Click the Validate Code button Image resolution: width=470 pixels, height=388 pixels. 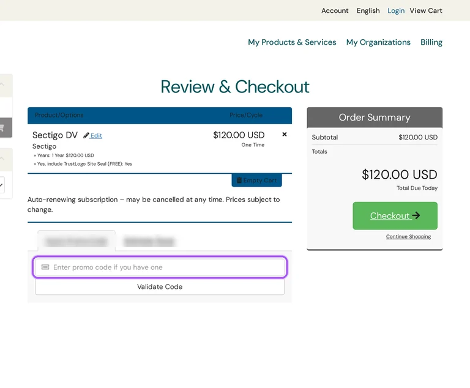160,286
